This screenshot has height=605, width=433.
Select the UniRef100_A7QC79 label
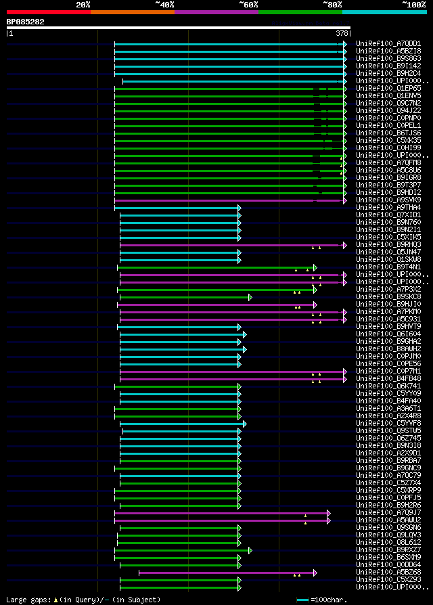click(x=388, y=476)
